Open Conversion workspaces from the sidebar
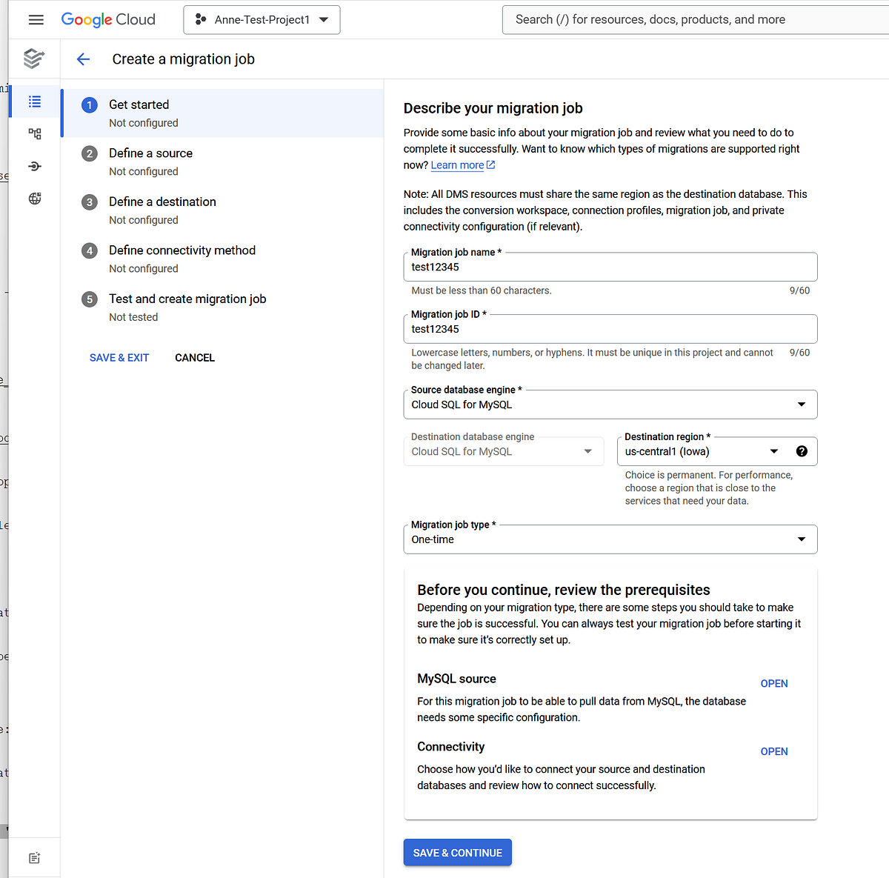 coord(33,133)
